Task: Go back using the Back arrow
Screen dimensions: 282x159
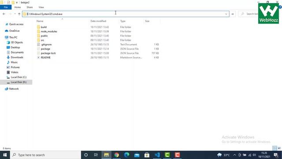Action: click(x=4, y=14)
